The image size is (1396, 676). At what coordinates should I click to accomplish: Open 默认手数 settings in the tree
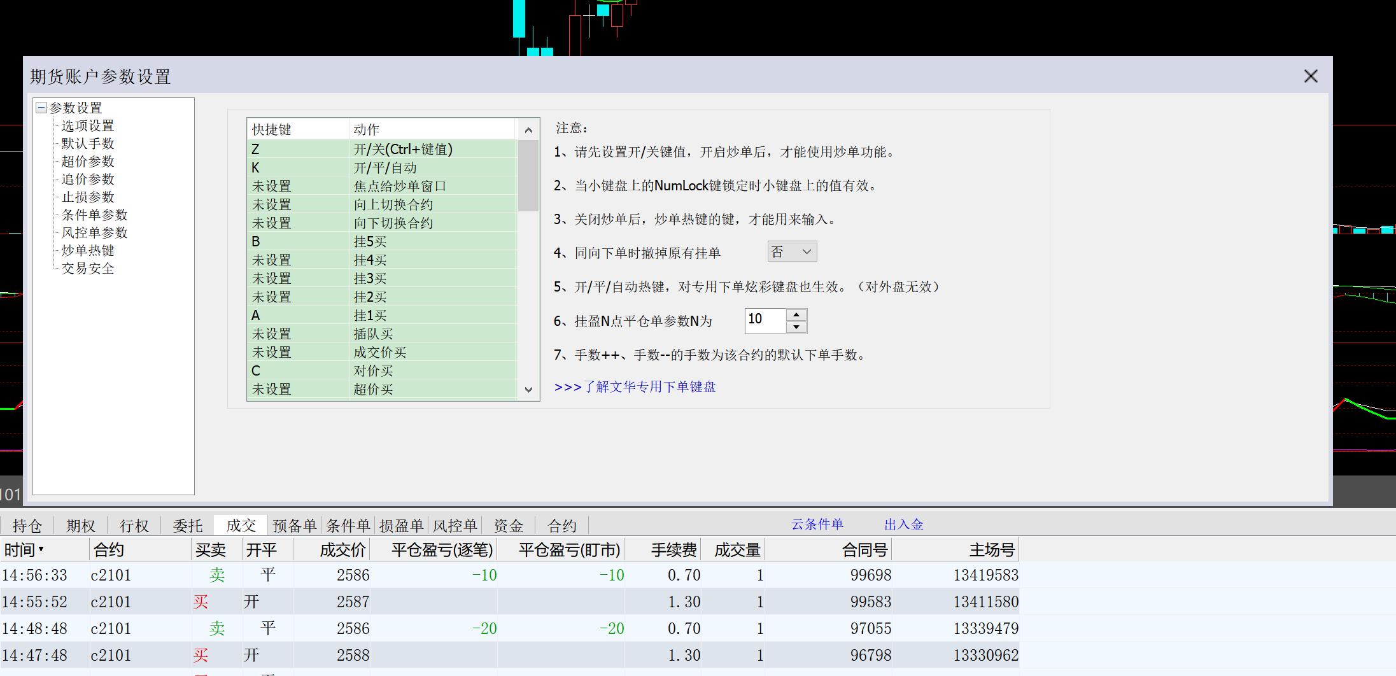coord(87,144)
